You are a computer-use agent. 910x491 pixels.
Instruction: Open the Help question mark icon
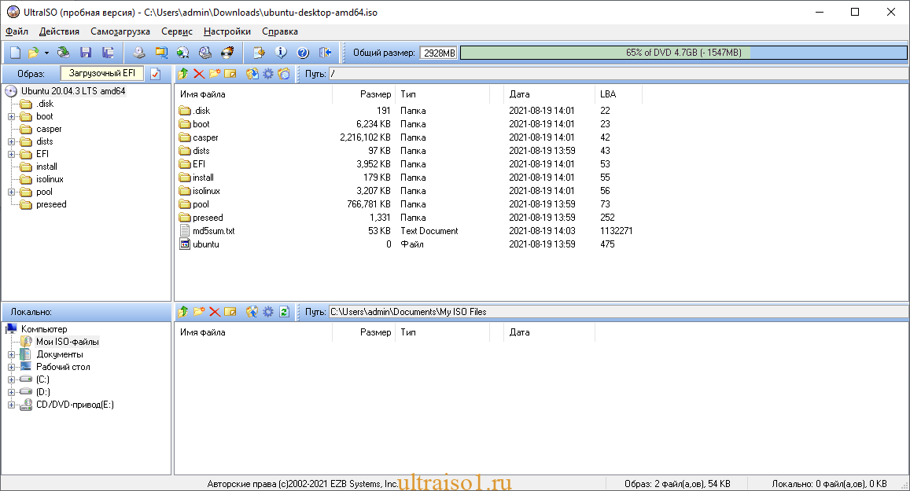(303, 53)
